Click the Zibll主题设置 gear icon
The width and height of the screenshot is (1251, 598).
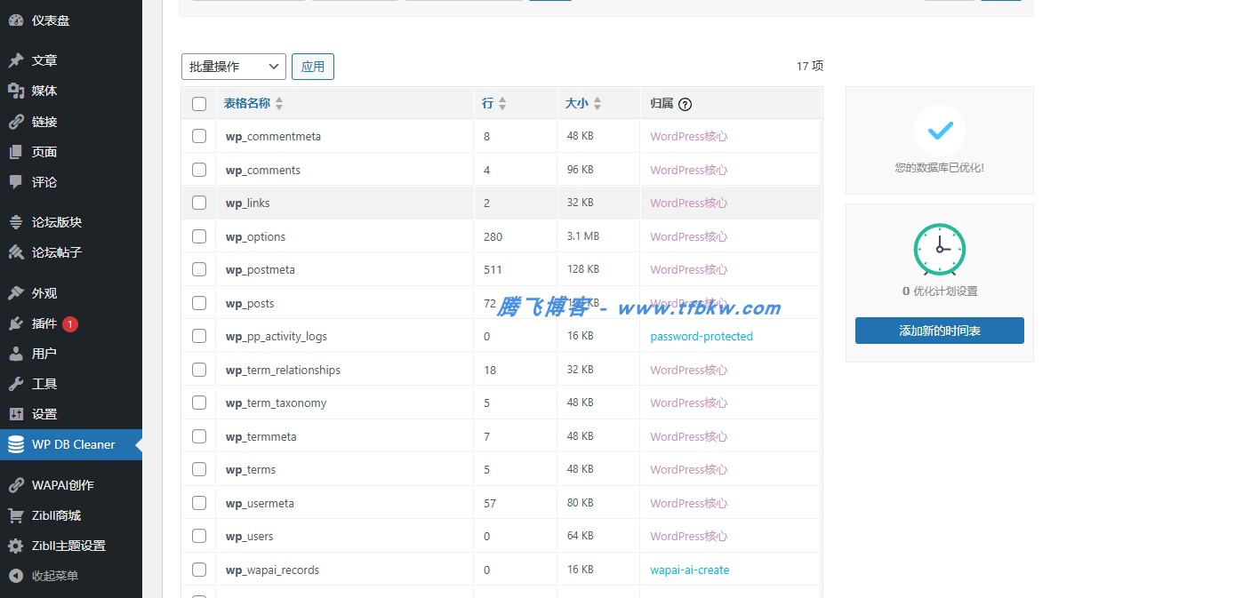[x=16, y=546]
